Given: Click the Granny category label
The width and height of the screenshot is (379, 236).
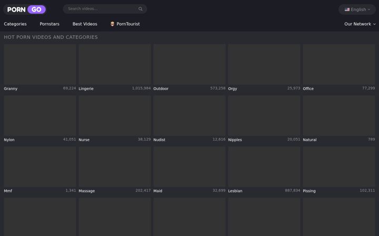Looking at the screenshot, I should click(11, 89).
